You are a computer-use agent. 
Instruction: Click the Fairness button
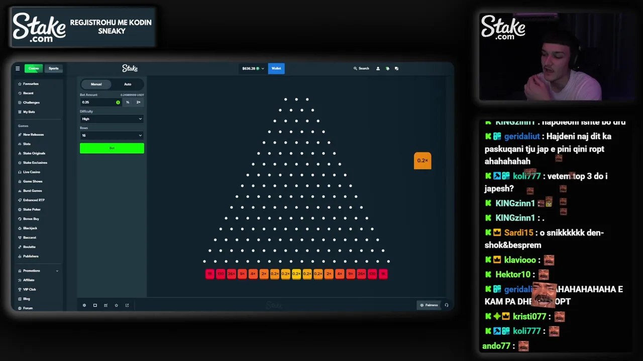(429, 305)
